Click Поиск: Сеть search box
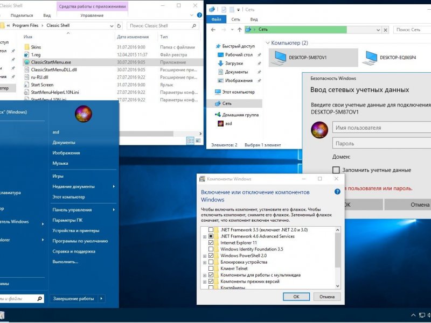Image resolution: width=431 pixels, height=323 pixels. (412, 30)
